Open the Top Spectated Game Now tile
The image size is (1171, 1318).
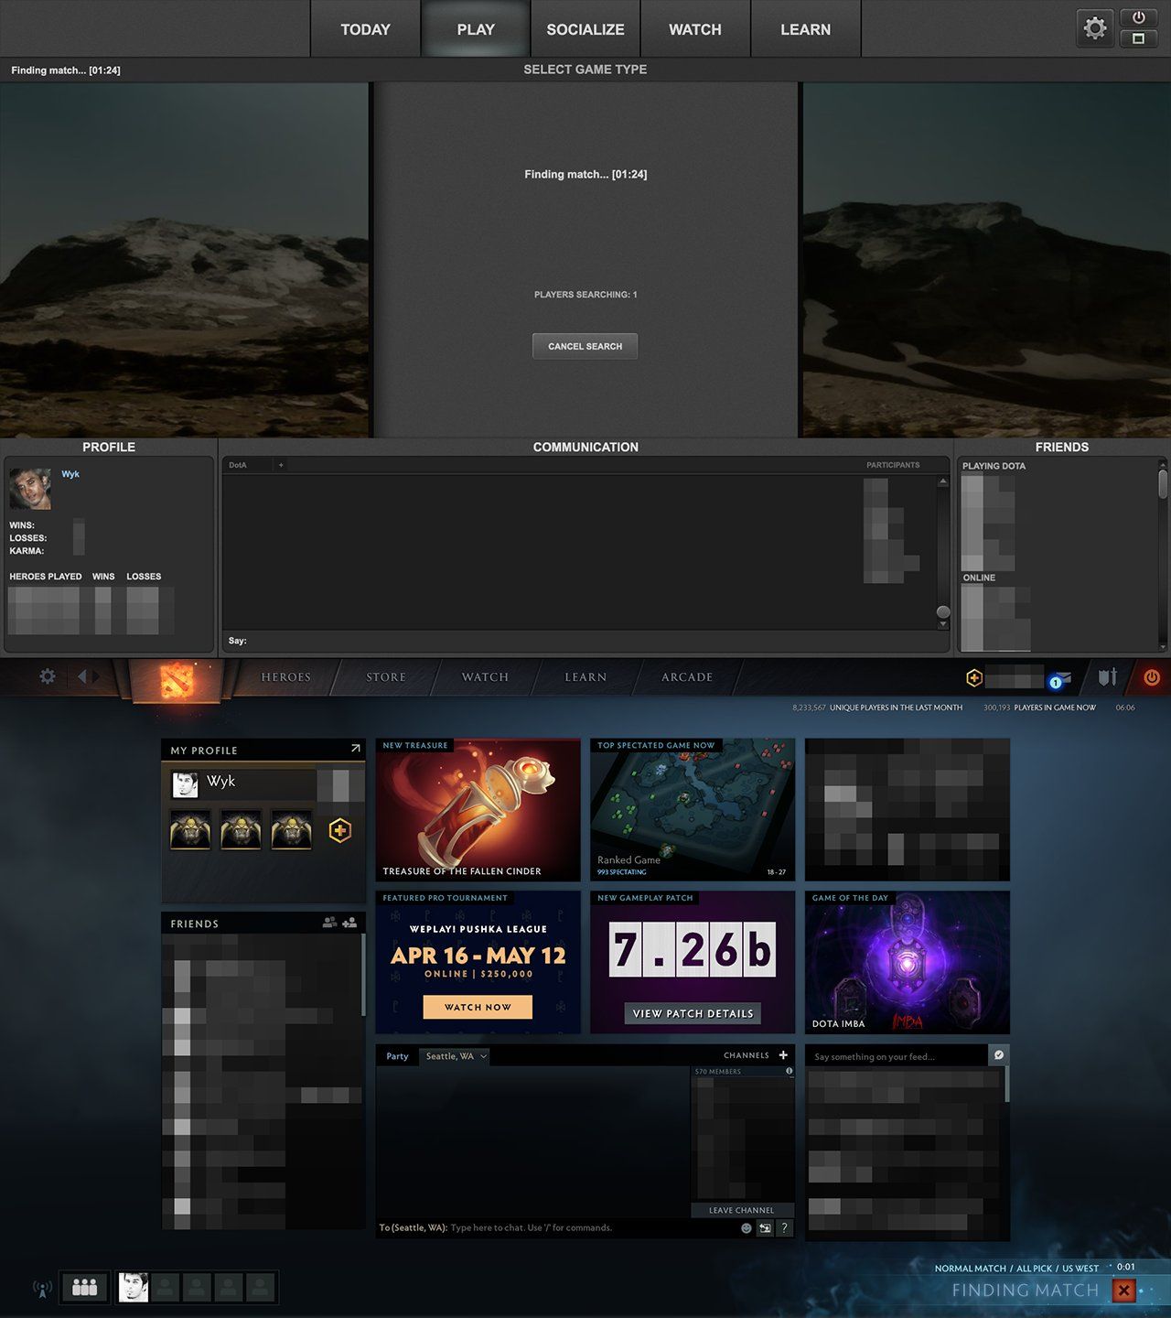point(693,810)
